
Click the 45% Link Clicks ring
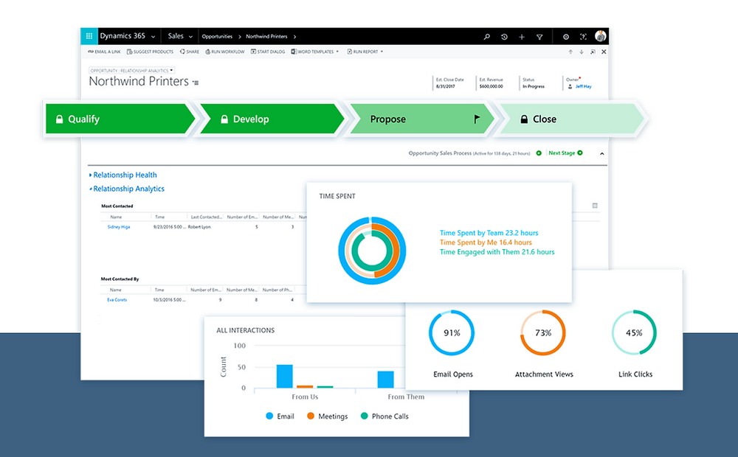pyautogui.click(x=634, y=332)
